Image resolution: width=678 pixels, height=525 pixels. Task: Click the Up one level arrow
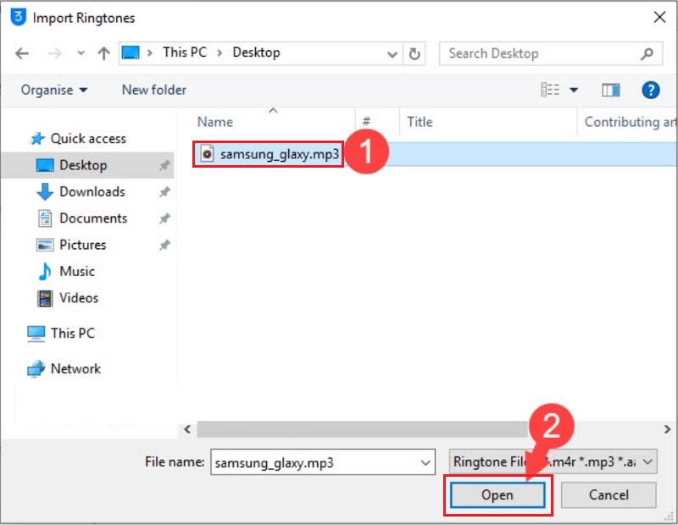click(103, 53)
